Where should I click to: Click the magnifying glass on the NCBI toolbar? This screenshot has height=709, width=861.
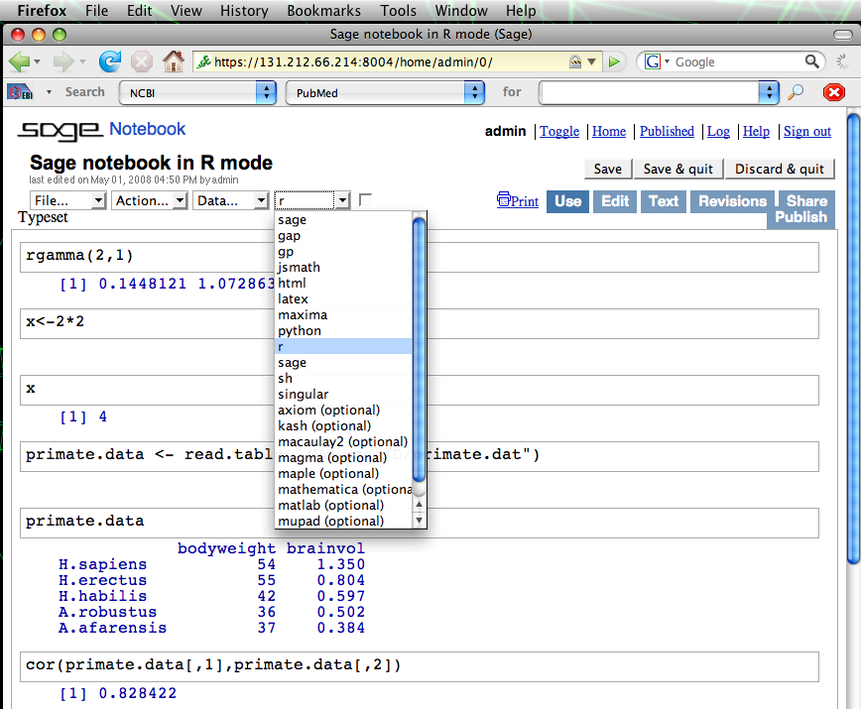(796, 92)
